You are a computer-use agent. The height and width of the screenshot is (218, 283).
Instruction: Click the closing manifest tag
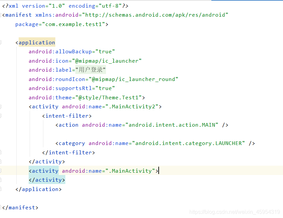[20, 208]
